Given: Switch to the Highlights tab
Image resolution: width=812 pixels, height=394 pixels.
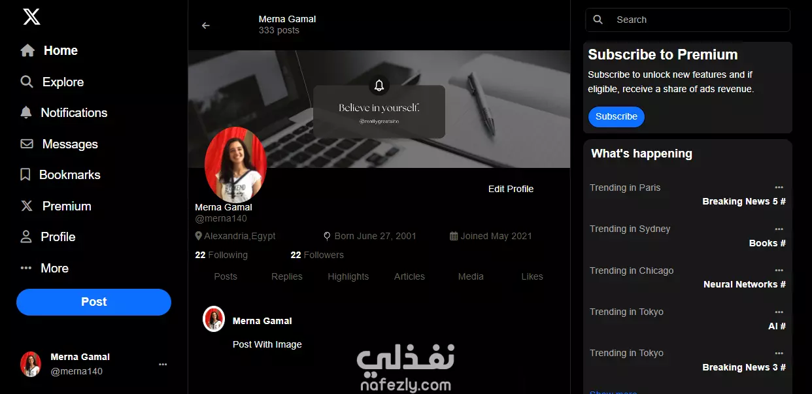Looking at the screenshot, I should pos(348,276).
